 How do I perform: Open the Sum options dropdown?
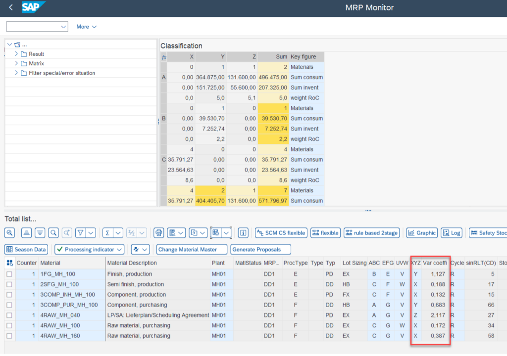click(x=118, y=232)
